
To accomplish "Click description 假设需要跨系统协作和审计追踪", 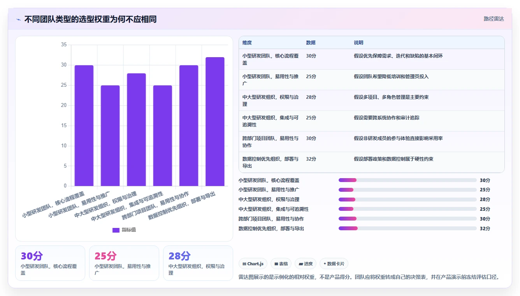I will (x=386, y=117).
